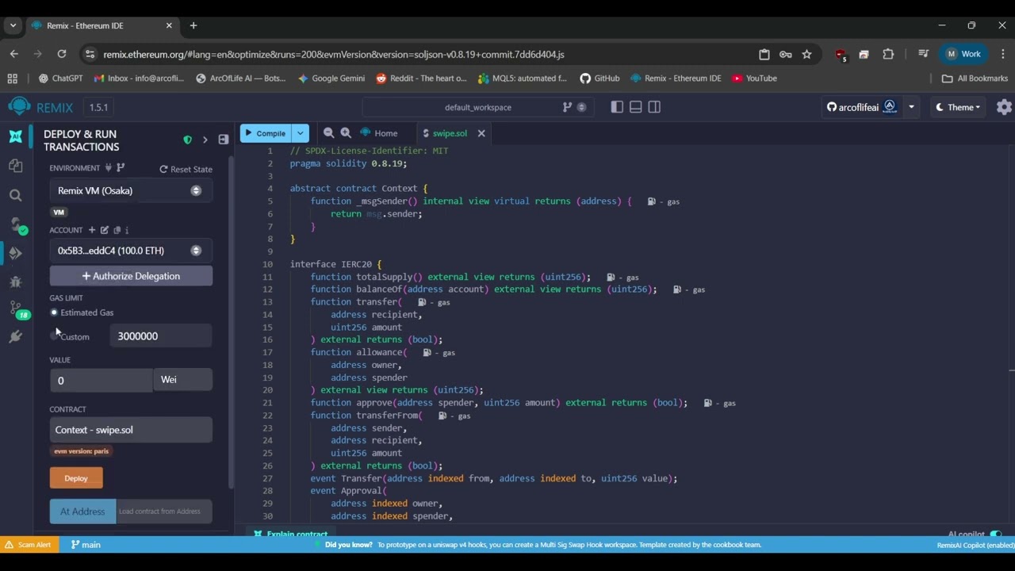Select the Custom gas limit radio option
This screenshot has height=571, width=1015.
tap(54, 336)
